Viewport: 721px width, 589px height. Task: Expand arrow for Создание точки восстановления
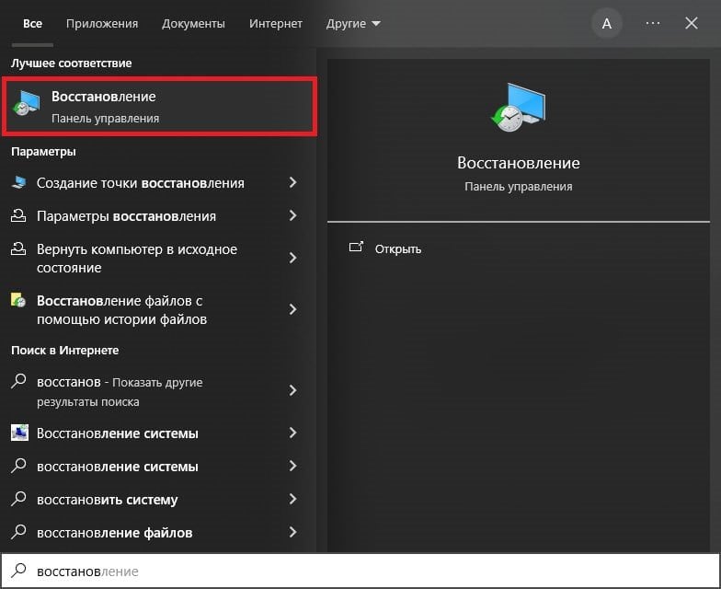tap(292, 182)
